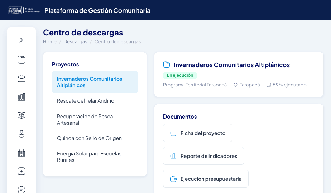Open the open-book icon in sidebar

coord(21,115)
